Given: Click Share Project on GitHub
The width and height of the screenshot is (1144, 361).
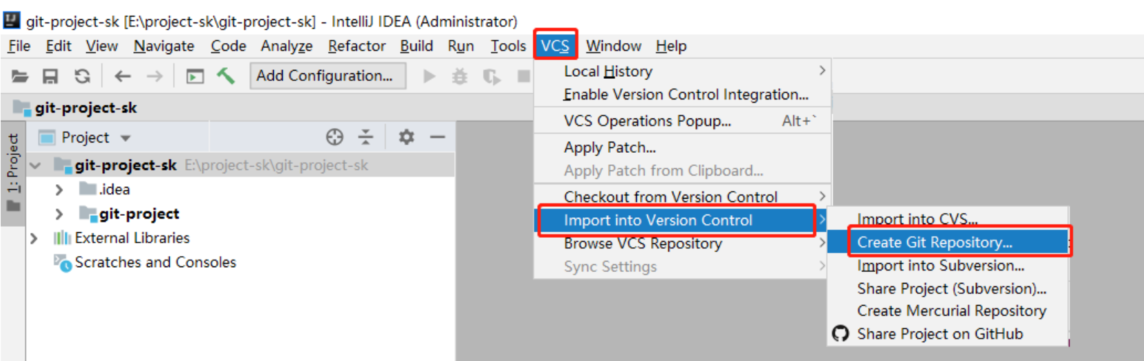Looking at the screenshot, I should [939, 334].
